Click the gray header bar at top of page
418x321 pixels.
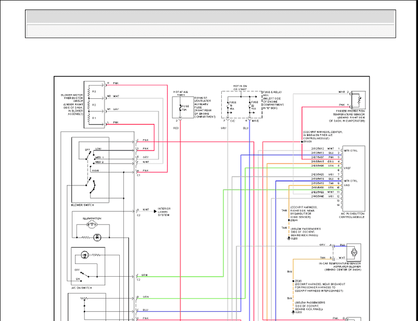211,17
